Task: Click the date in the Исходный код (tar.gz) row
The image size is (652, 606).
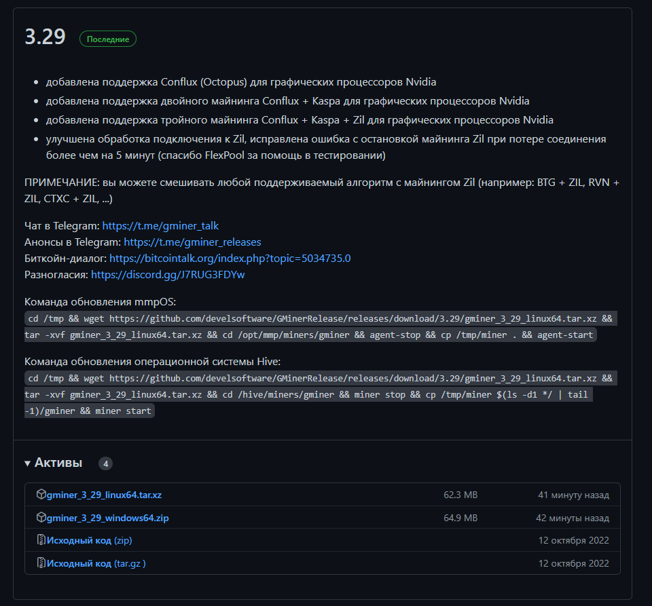Action: 573,564
